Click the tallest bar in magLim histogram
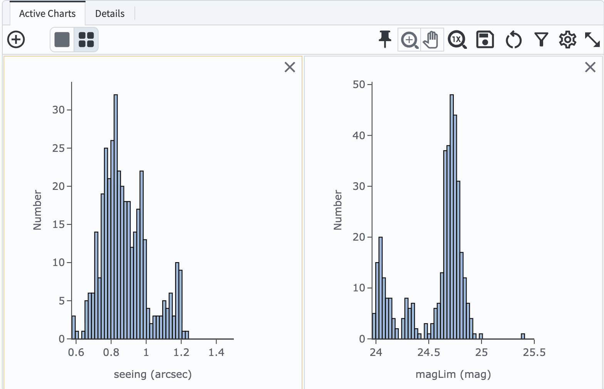This screenshot has width=604, height=389. point(452,215)
